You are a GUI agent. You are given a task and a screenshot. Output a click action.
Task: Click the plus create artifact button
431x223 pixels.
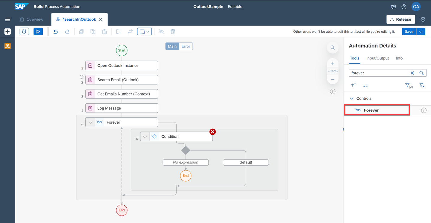7,31
